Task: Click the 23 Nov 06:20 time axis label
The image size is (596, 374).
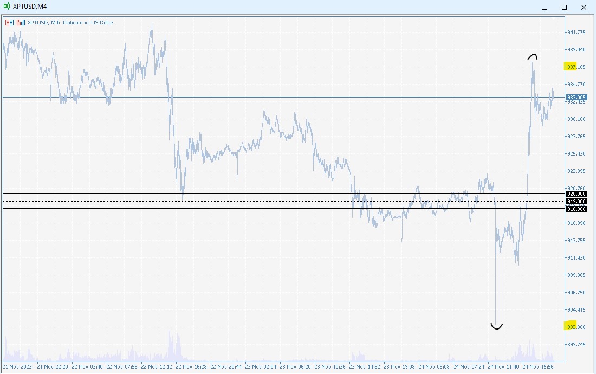Action: (x=295, y=367)
